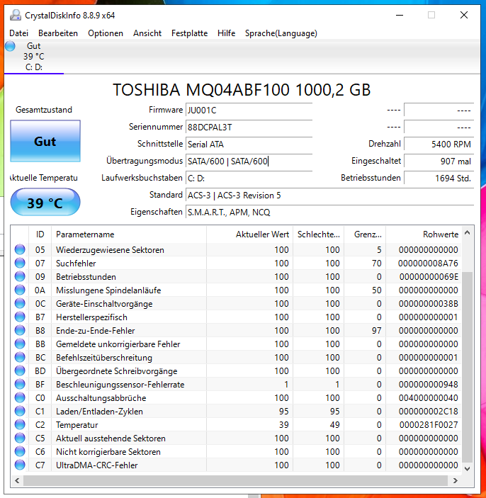Click status orb of Herstellerspezifisch row

tap(20, 317)
